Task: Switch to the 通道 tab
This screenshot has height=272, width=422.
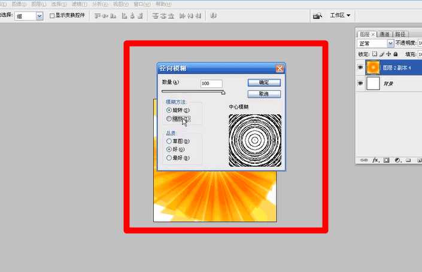Action: click(384, 34)
